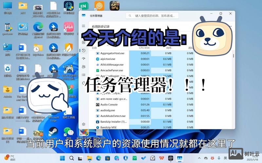This screenshot has height=163, width=262.
Task: Launch Microsoft Edge from the taskbar
Action: [99, 158]
